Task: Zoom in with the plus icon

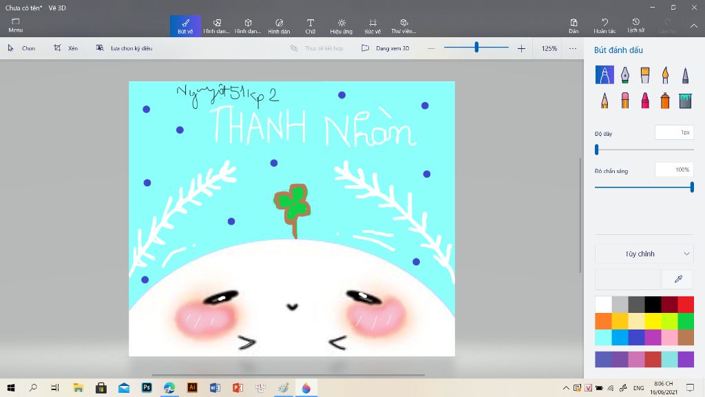Action: [521, 48]
